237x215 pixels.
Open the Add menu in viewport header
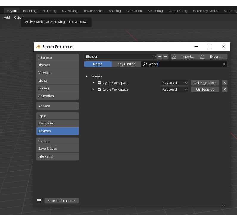click(7, 18)
